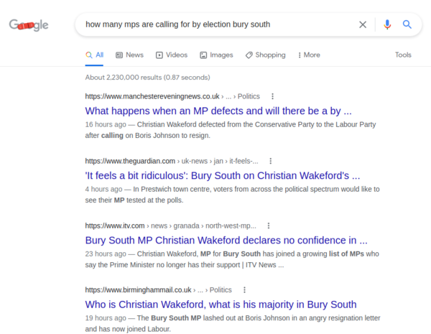Switch to the News tab
This screenshot has height=334, width=431.
pyautogui.click(x=129, y=55)
